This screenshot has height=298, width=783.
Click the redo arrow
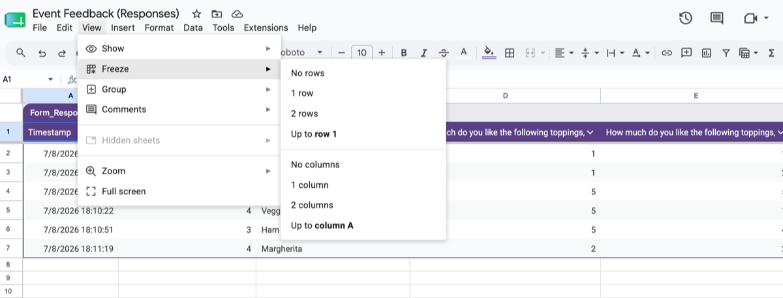coord(62,53)
